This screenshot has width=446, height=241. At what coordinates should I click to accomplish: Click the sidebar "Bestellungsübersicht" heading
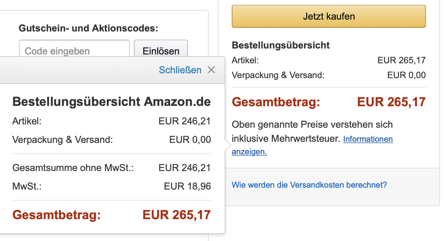click(x=281, y=46)
